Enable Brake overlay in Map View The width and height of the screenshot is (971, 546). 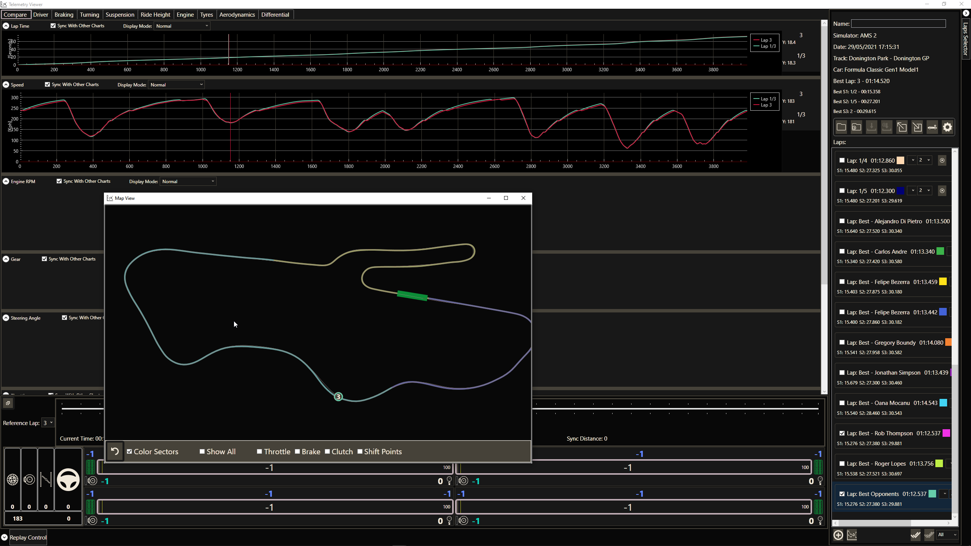tap(297, 452)
